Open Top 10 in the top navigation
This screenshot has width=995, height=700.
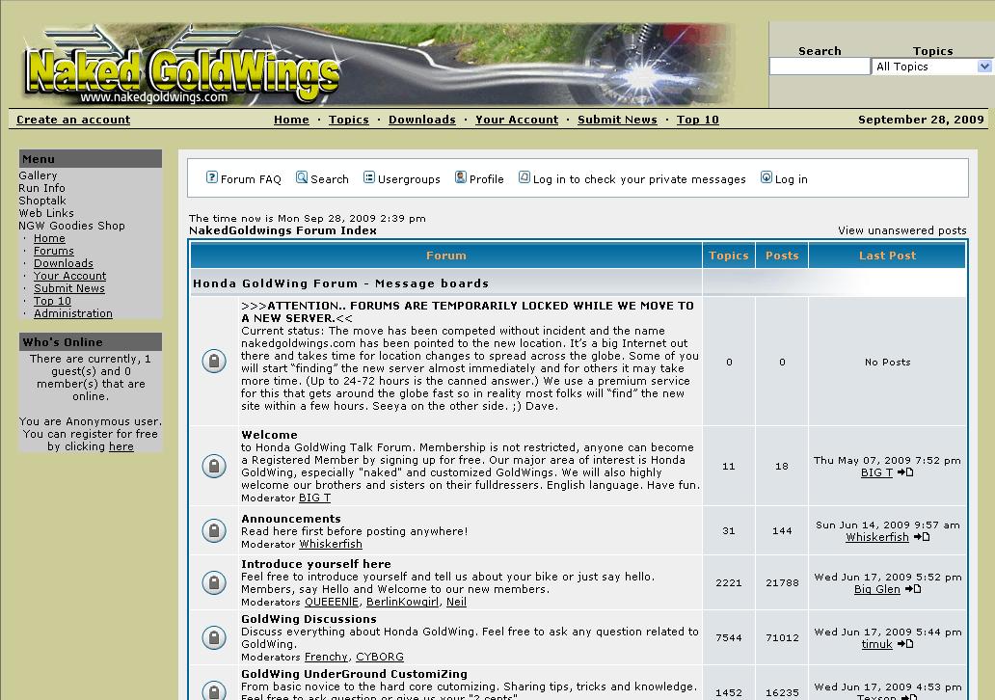coord(697,120)
